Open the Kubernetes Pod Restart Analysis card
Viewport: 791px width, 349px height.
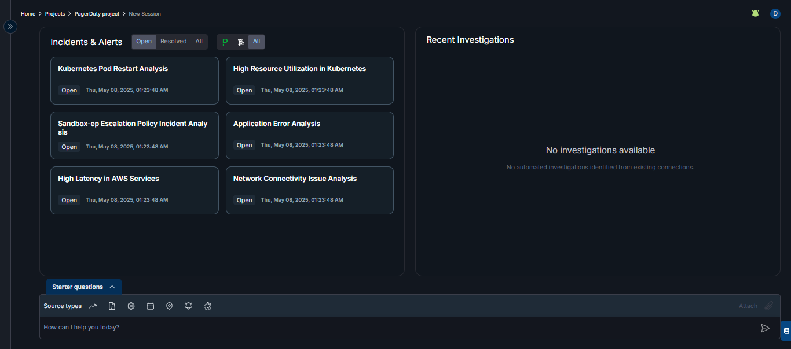[134, 80]
